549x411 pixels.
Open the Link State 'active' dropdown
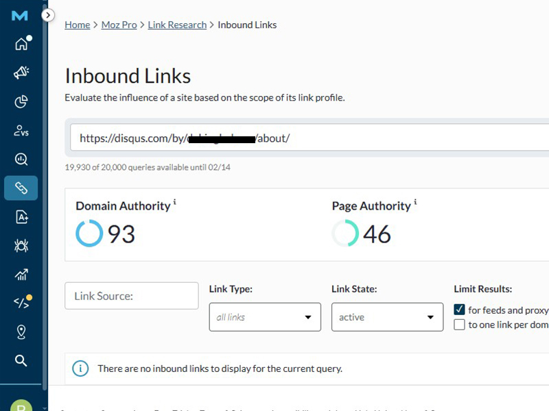387,317
